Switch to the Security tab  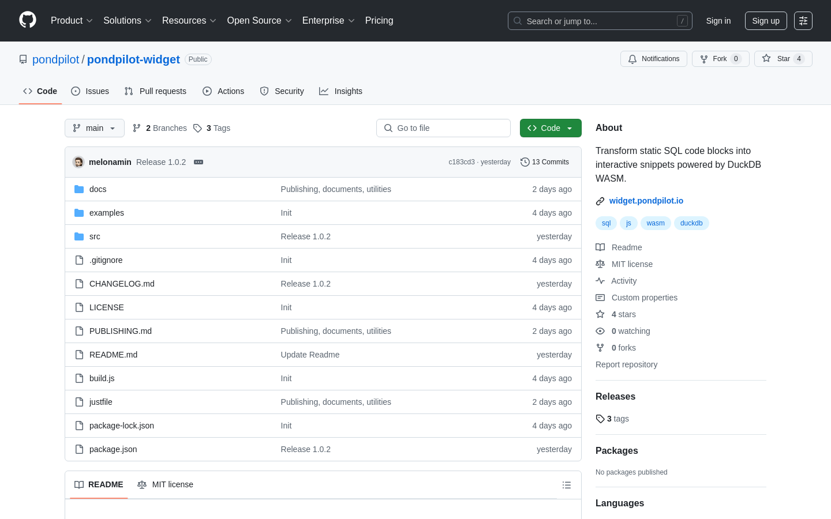tap(282, 91)
